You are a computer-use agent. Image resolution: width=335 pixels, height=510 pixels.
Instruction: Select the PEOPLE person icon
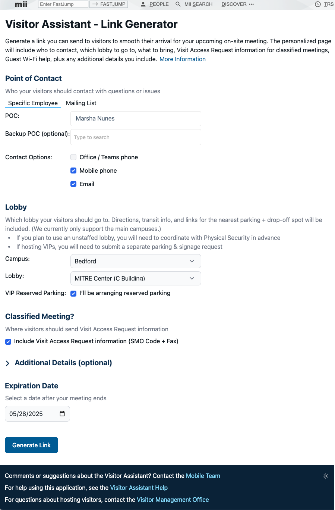point(143,4)
